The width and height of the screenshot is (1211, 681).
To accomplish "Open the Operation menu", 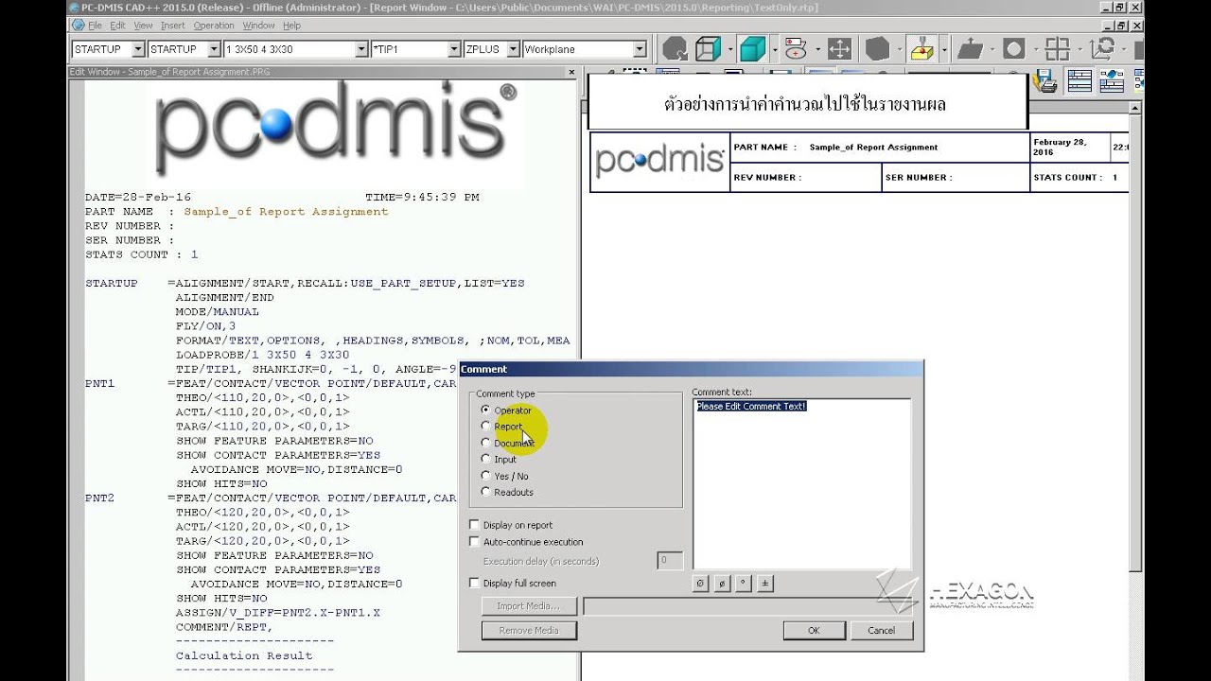I will (214, 26).
